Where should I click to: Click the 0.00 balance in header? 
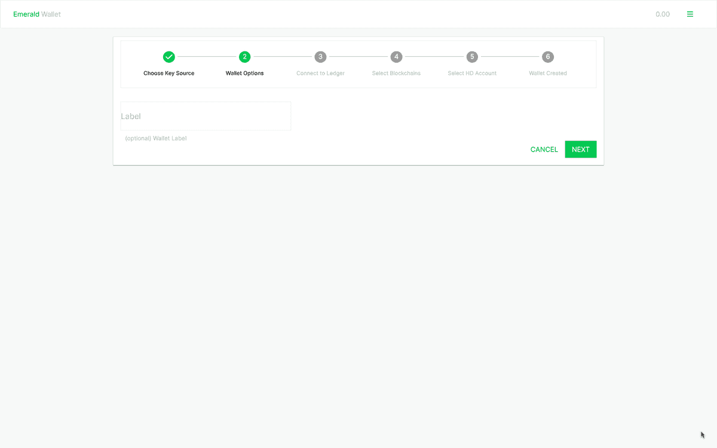click(663, 14)
